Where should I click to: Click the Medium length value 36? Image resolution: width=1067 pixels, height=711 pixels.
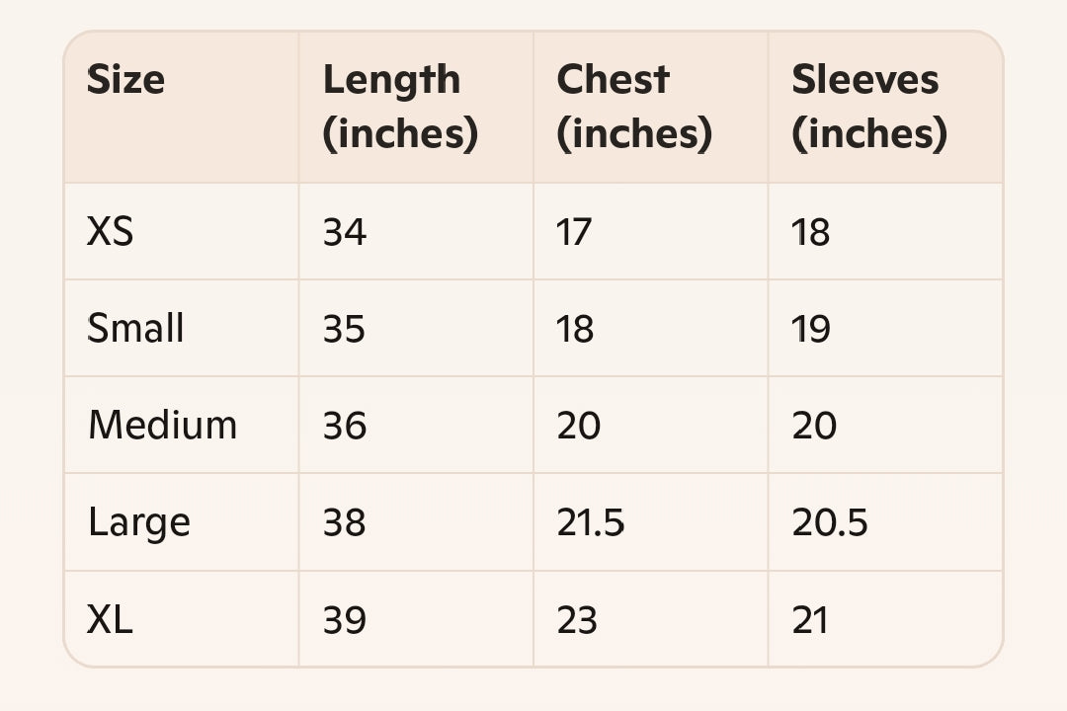[x=345, y=426]
